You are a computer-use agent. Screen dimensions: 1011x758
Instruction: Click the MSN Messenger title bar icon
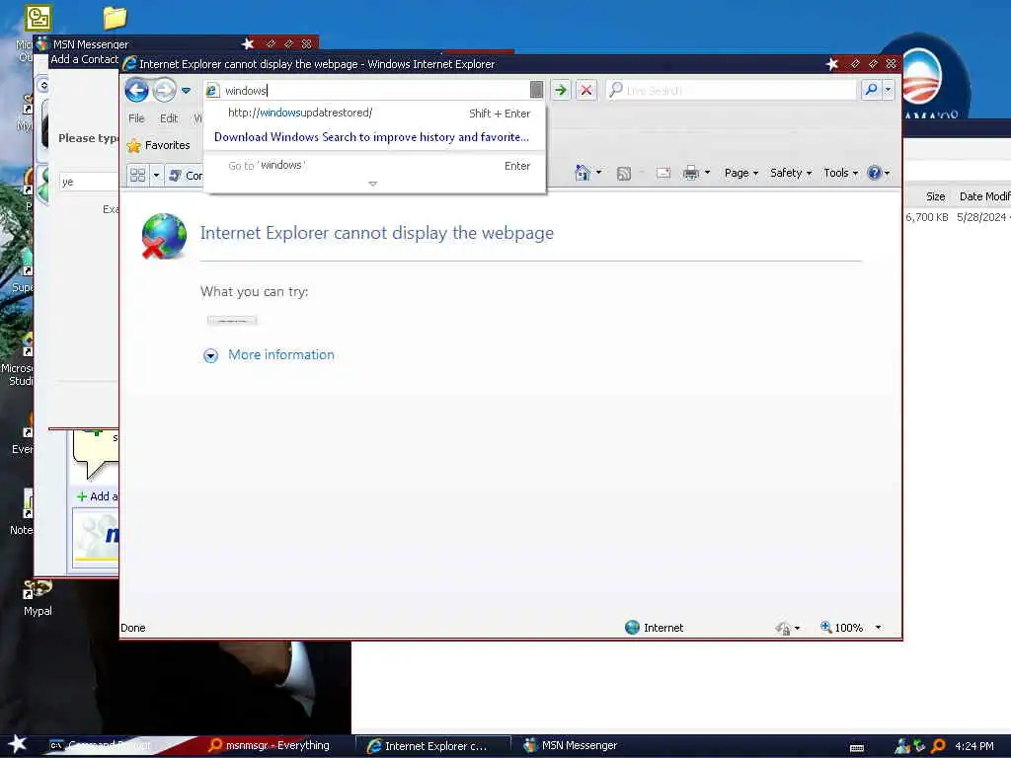pyautogui.click(x=42, y=43)
